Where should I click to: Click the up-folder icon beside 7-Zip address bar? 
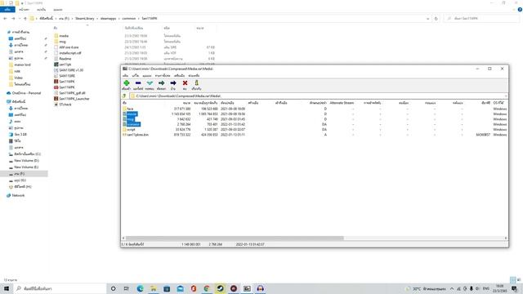[125, 96]
